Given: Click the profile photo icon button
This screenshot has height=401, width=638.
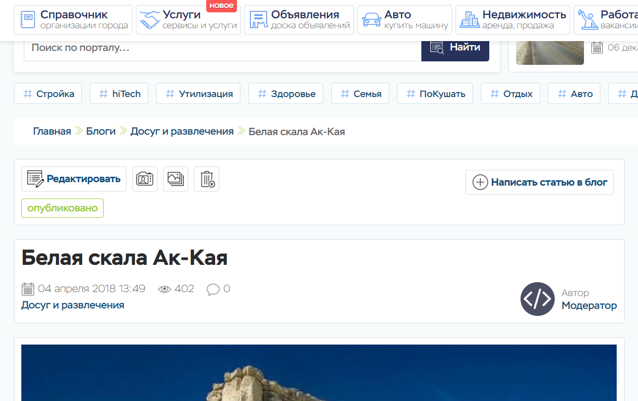Looking at the screenshot, I should click(x=145, y=179).
